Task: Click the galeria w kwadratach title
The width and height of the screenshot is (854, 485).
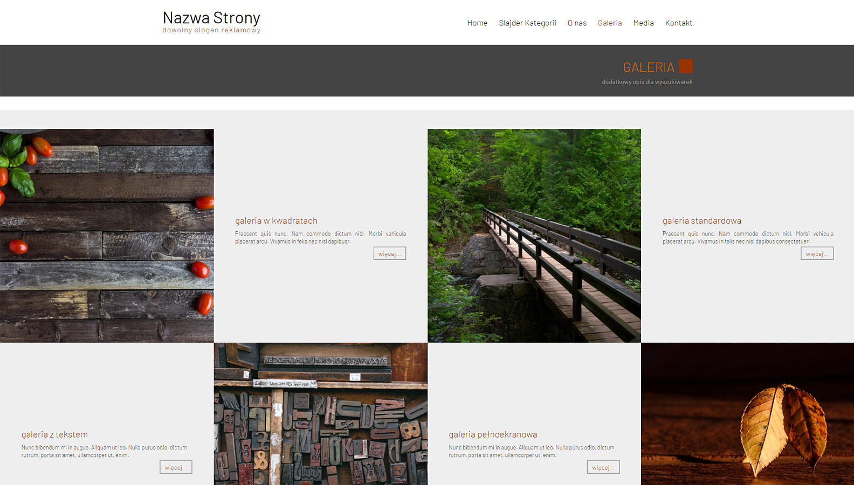Action: (276, 221)
